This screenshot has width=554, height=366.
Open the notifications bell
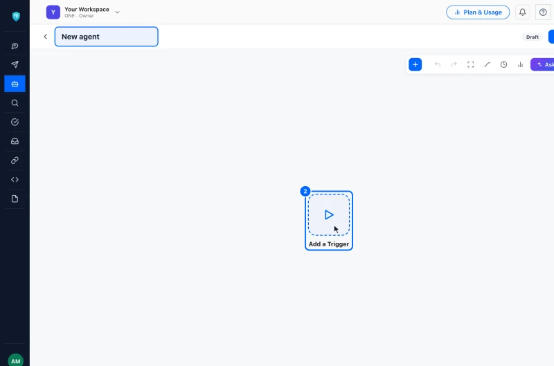click(523, 12)
